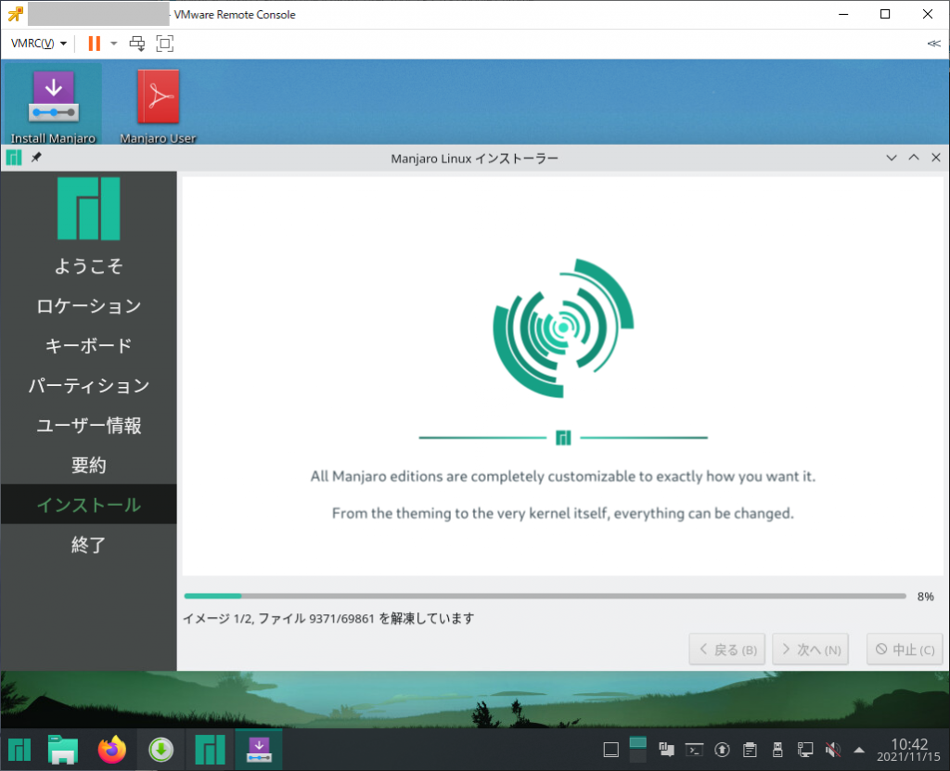Open the terminal (Yakuake) tray icon

(694, 750)
